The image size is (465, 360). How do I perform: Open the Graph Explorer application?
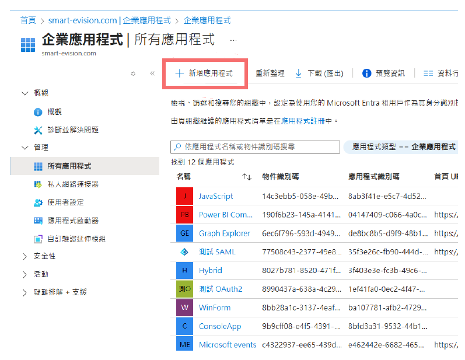[x=224, y=233]
